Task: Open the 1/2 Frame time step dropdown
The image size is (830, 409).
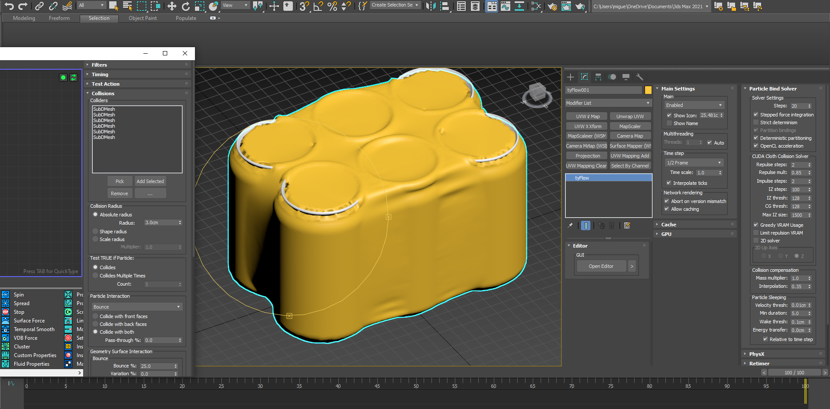Action: click(694, 163)
